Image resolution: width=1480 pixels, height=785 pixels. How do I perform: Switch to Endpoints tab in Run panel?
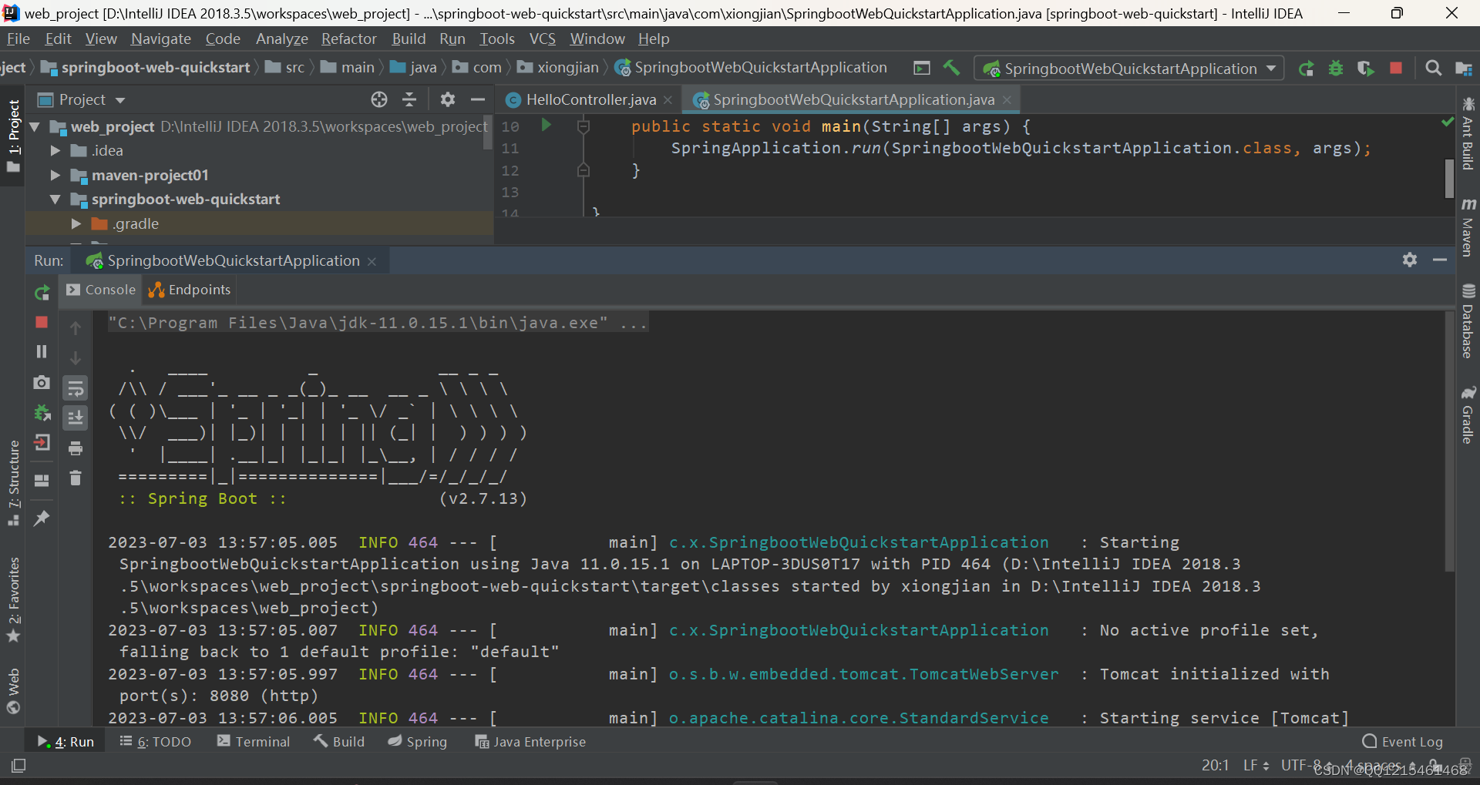pyautogui.click(x=190, y=290)
